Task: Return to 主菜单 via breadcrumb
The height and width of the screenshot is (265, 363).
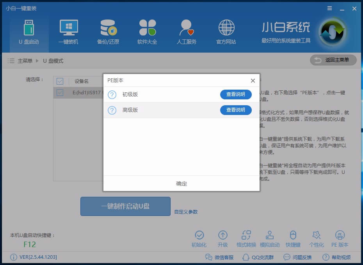Action: [x=25, y=61]
